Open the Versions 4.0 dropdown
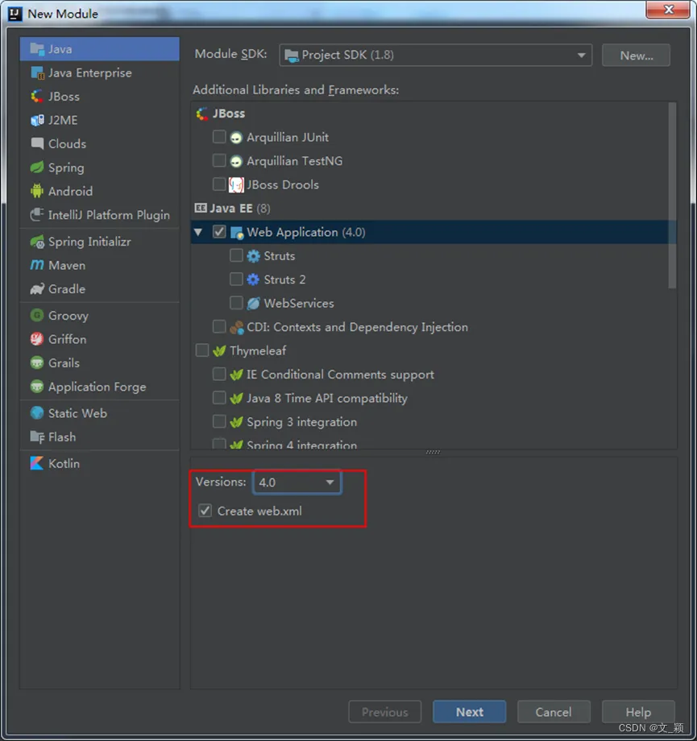This screenshot has height=741, width=697. [297, 482]
